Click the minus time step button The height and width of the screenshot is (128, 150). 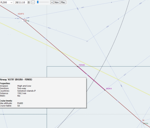(x=33, y=2)
